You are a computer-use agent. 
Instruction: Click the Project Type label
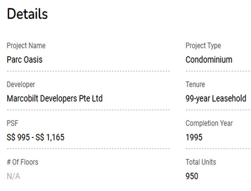click(203, 46)
